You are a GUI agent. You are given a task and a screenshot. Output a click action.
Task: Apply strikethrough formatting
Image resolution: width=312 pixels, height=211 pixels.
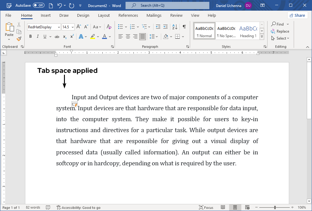pyautogui.click(x=57, y=37)
